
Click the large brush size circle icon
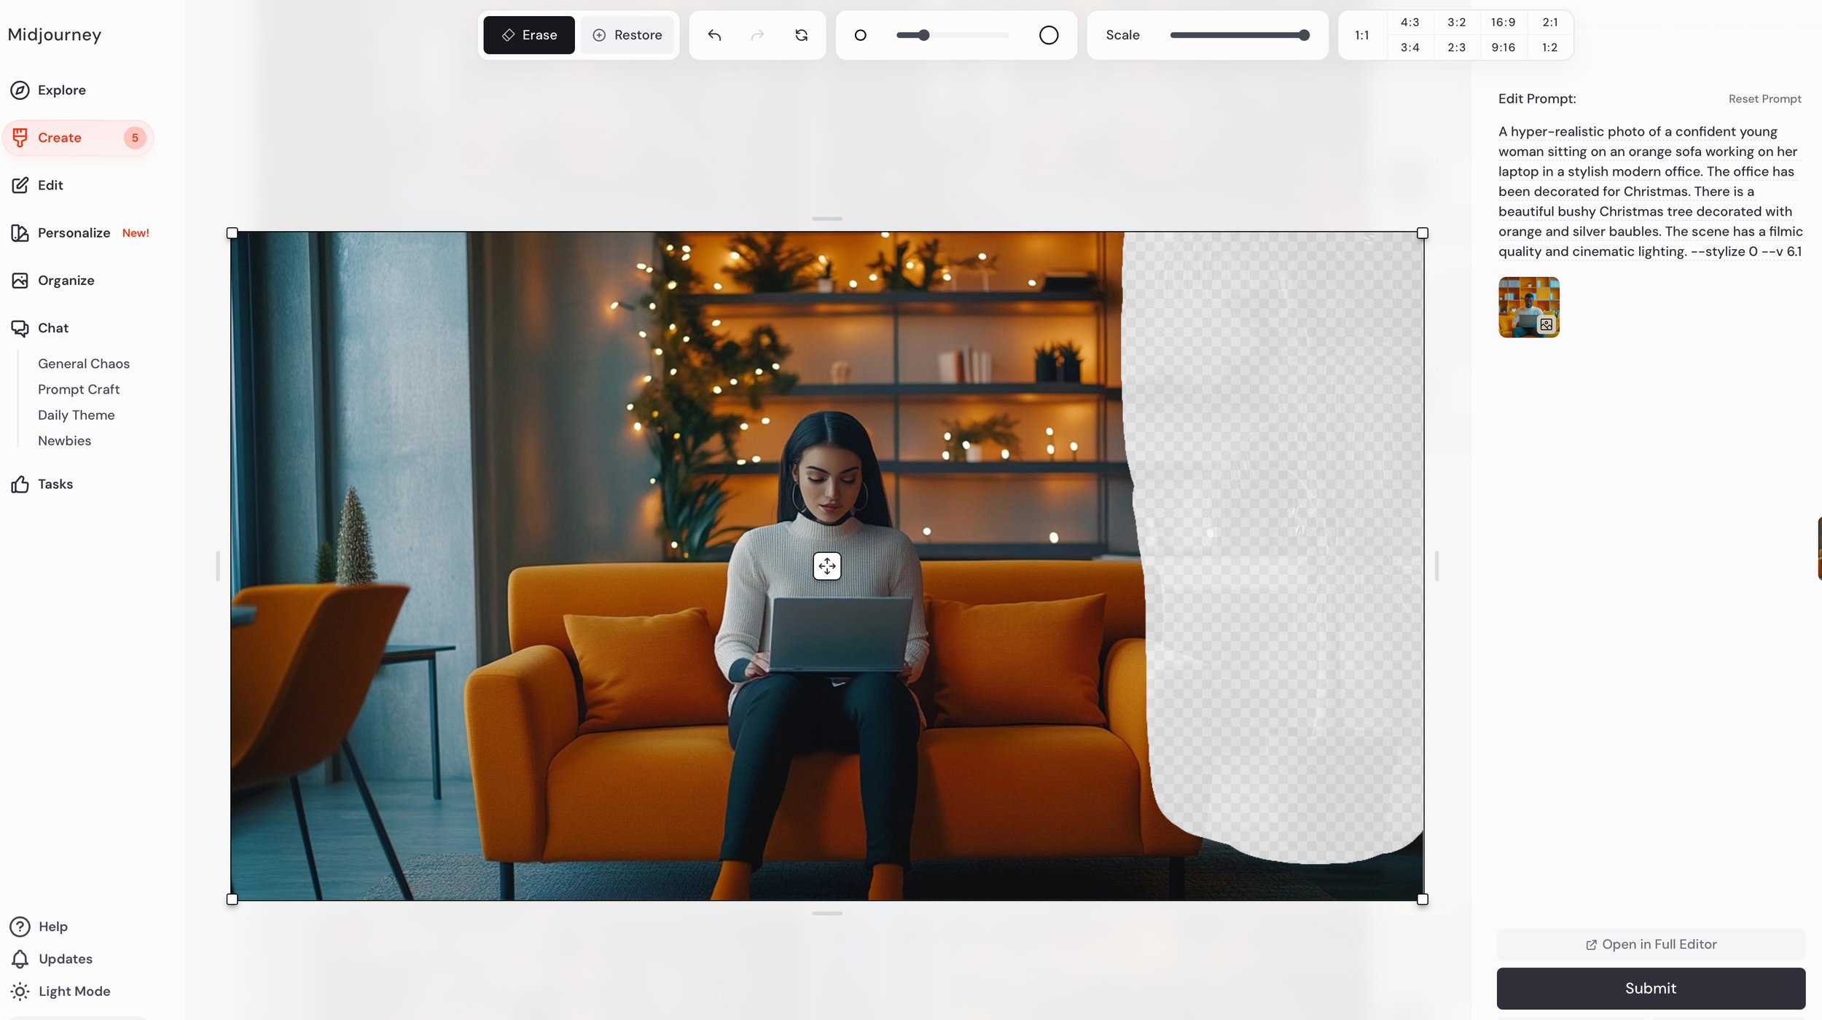click(1049, 35)
